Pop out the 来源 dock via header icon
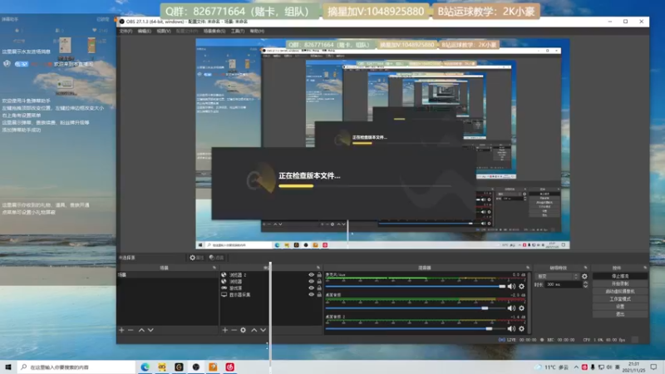This screenshot has height=374, width=665. (x=318, y=268)
